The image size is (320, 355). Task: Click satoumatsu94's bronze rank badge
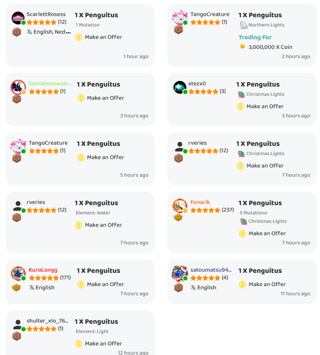click(178, 287)
